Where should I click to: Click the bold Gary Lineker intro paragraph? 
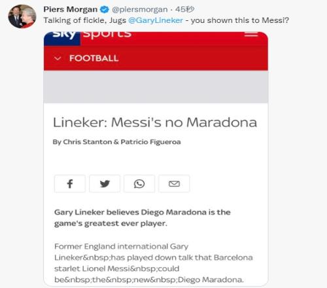point(143,218)
